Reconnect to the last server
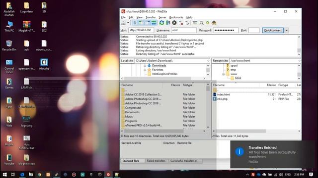The height and width of the screenshot is (178, 318). click(x=187, y=23)
